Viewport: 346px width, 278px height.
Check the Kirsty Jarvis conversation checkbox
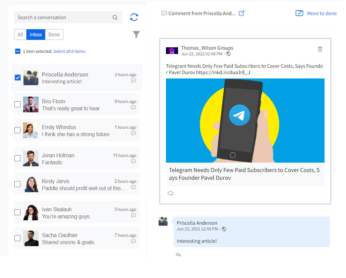pos(17,184)
